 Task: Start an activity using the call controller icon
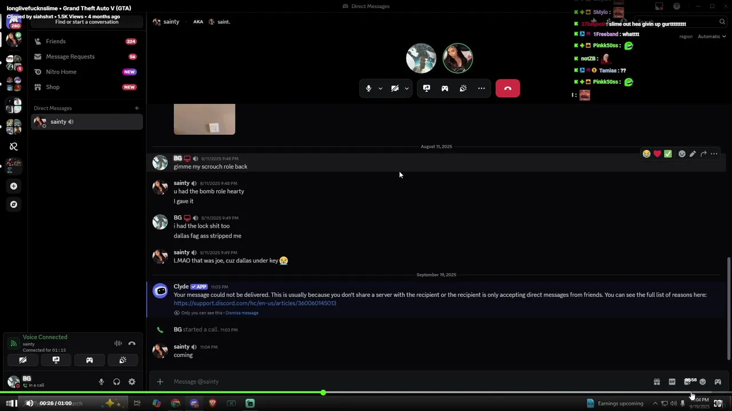click(x=445, y=88)
